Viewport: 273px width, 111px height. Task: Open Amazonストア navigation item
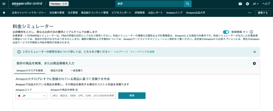click(x=174, y=13)
